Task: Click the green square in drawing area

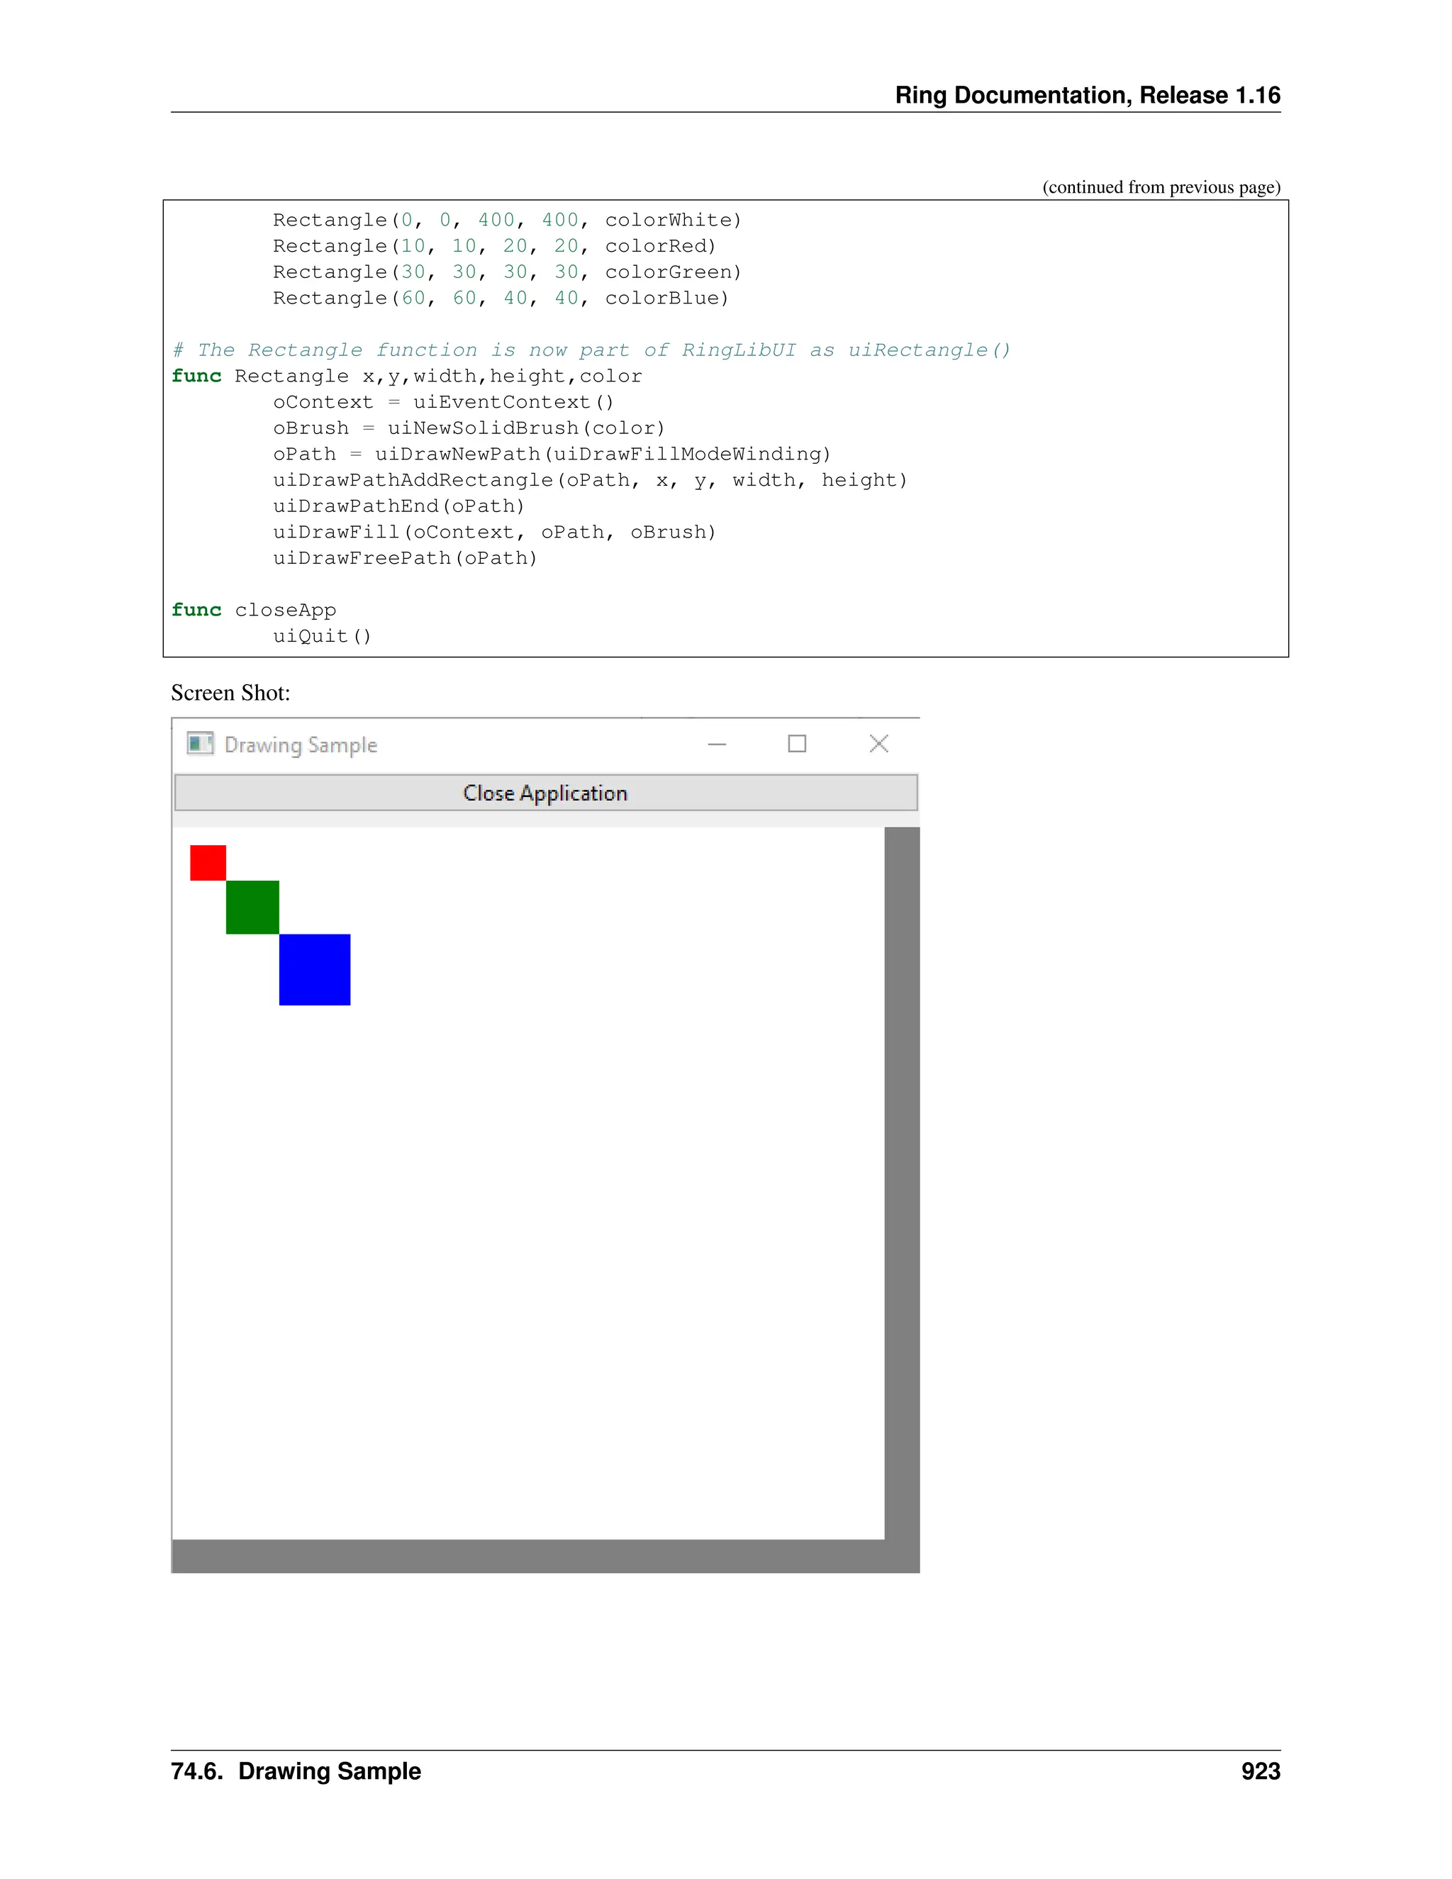Action: [x=252, y=907]
